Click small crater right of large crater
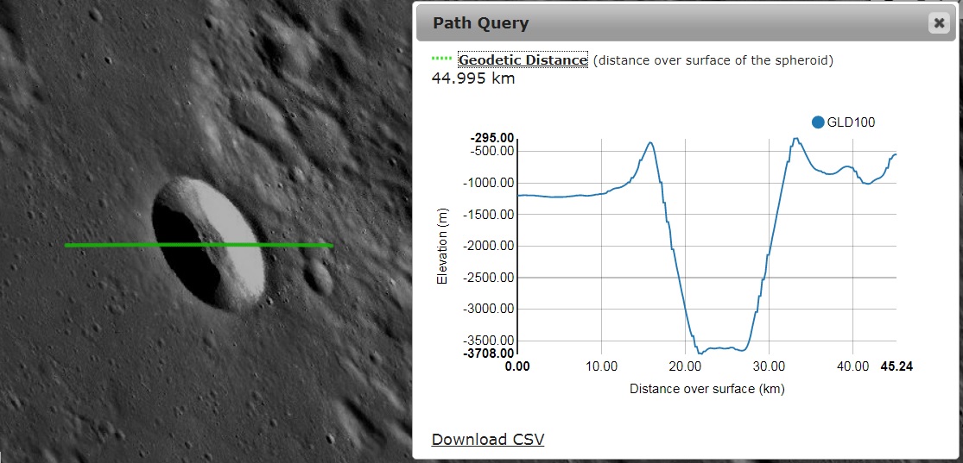This screenshot has height=463, width=963. (320, 276)
